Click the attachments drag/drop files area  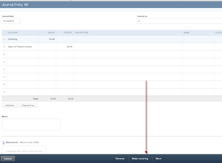pos(24,150)
